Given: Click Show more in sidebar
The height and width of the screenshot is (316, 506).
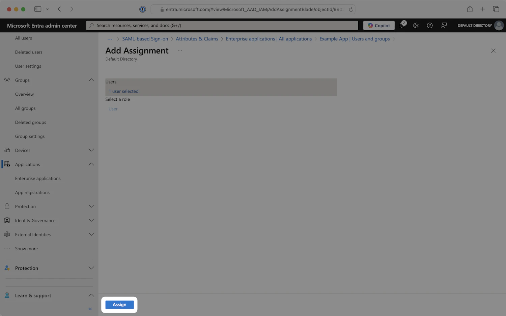Looking at the screenshot, I should tap(26, 249).
